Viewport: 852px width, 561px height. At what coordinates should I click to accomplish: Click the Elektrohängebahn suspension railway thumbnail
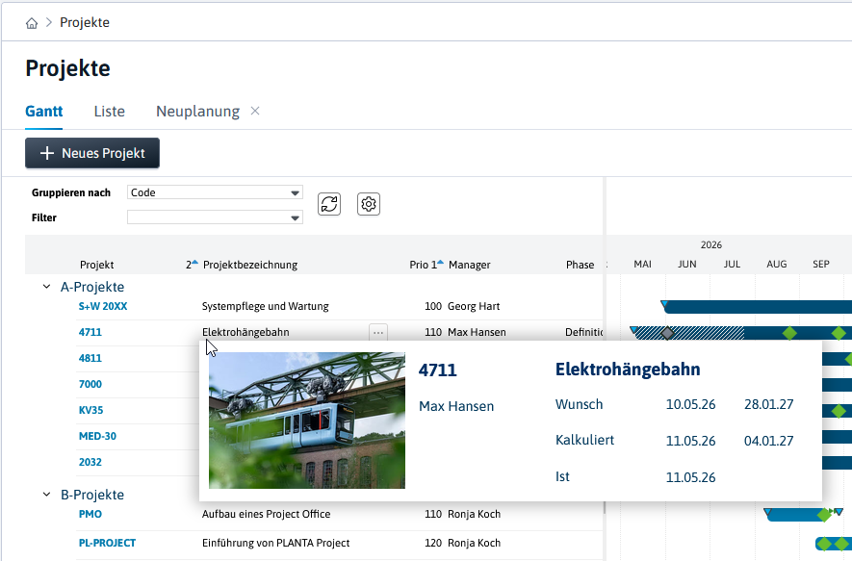pyautogui.click(x=307, y=421)
